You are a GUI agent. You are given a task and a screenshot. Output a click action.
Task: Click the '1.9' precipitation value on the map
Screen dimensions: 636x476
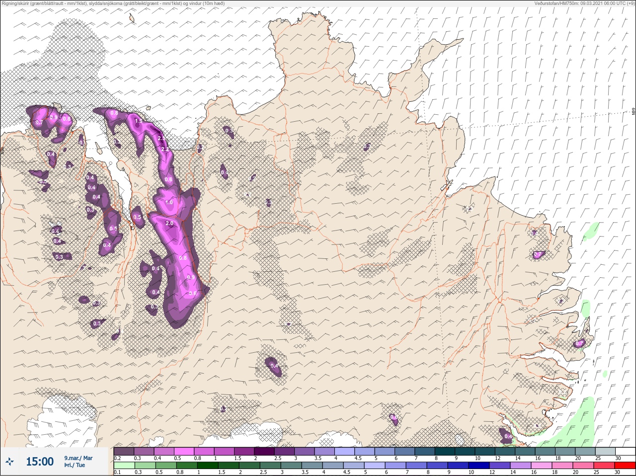139,121
